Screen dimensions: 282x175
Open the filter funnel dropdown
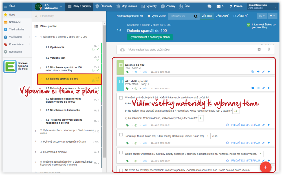pyautogui.click(x=272, y=16)
